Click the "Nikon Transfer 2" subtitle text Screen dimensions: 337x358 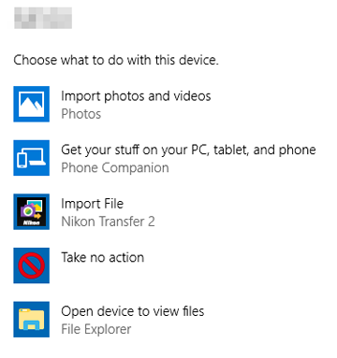pos(108,222)
